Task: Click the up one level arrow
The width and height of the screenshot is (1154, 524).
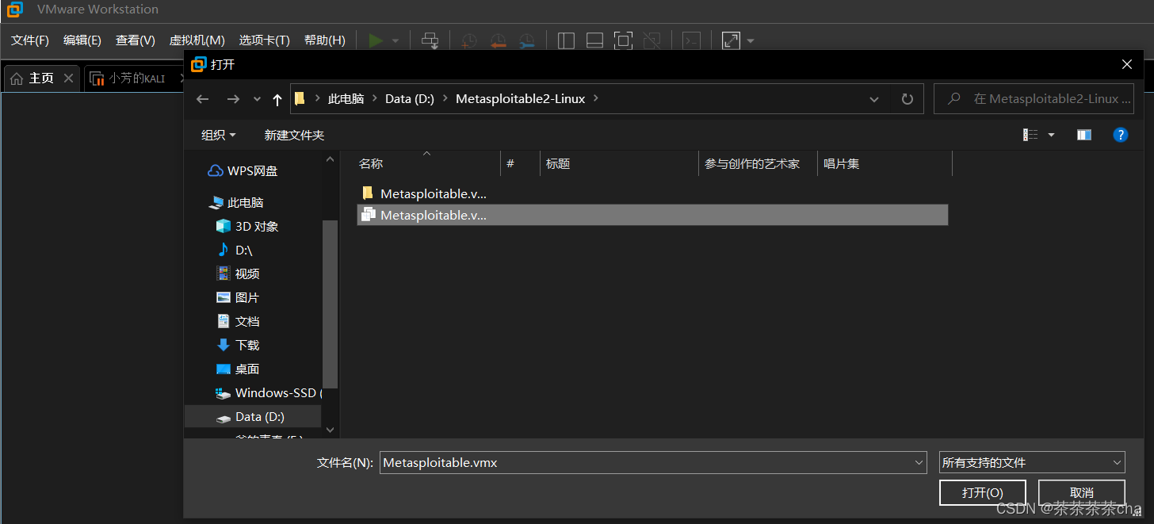Action: (277, 99)
